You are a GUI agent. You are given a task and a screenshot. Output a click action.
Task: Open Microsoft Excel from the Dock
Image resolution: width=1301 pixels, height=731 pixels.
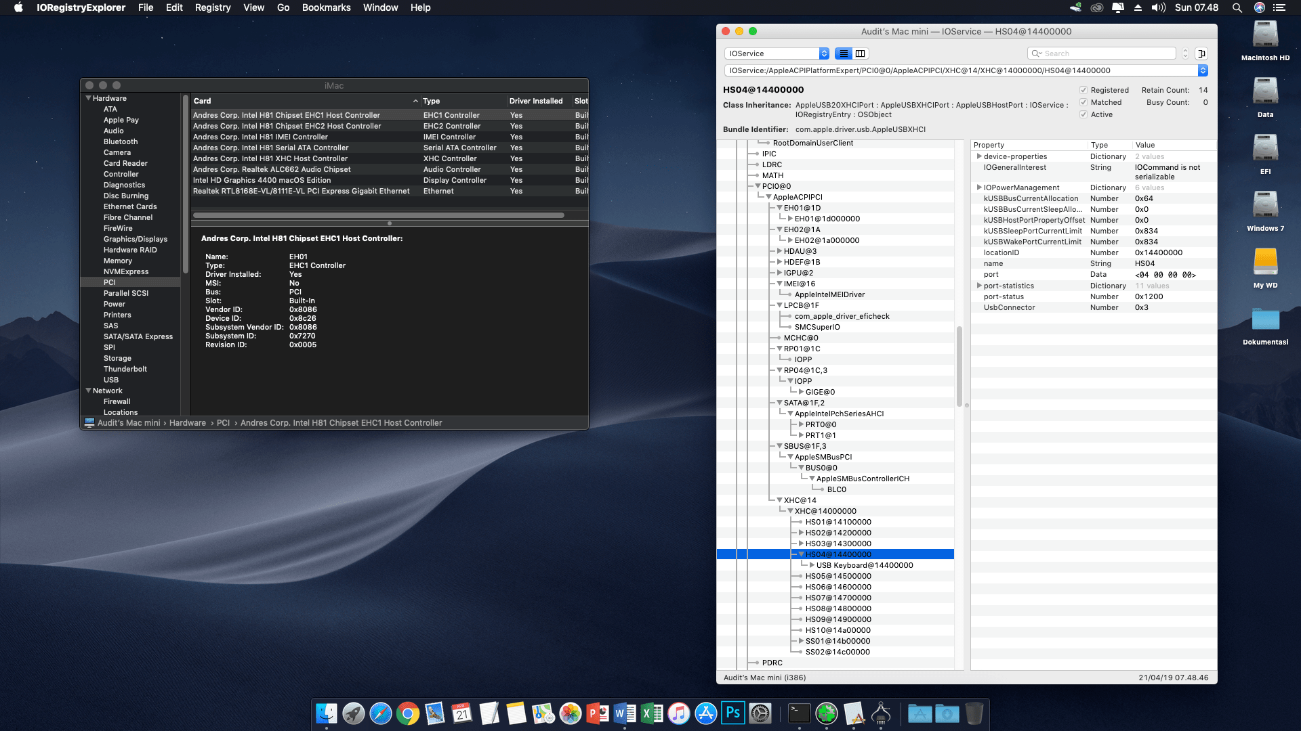[x=652, y=713]
